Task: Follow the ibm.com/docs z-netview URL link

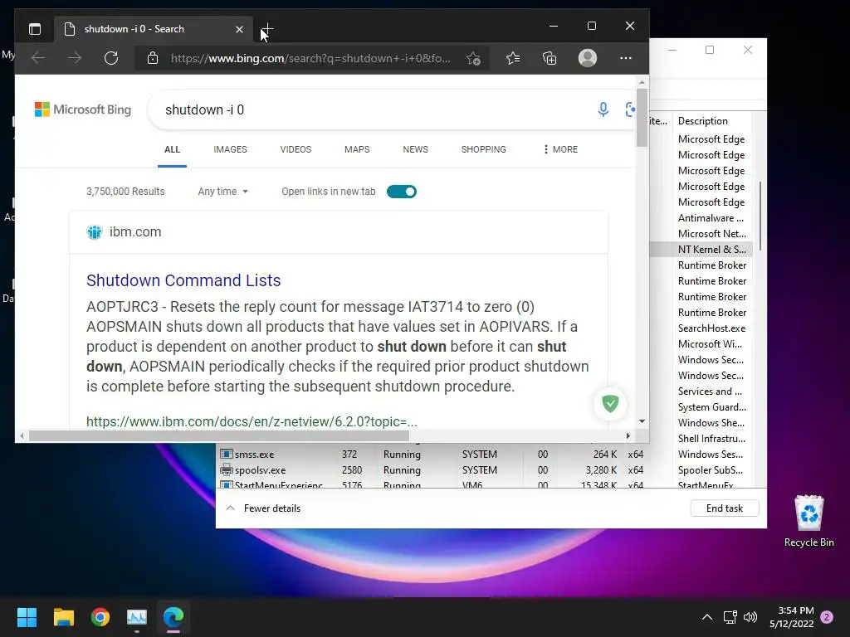Action: (252, 421)
